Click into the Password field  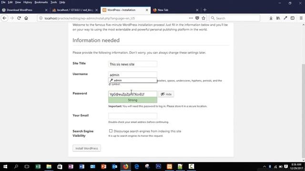pos(132,94)
